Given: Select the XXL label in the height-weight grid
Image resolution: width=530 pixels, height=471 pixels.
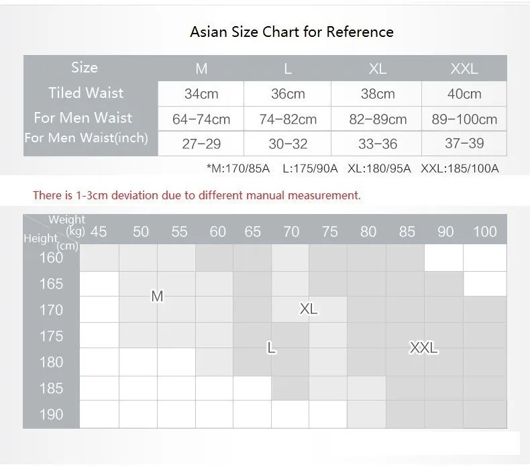Looking at the screenshot, I should [423, 348].
